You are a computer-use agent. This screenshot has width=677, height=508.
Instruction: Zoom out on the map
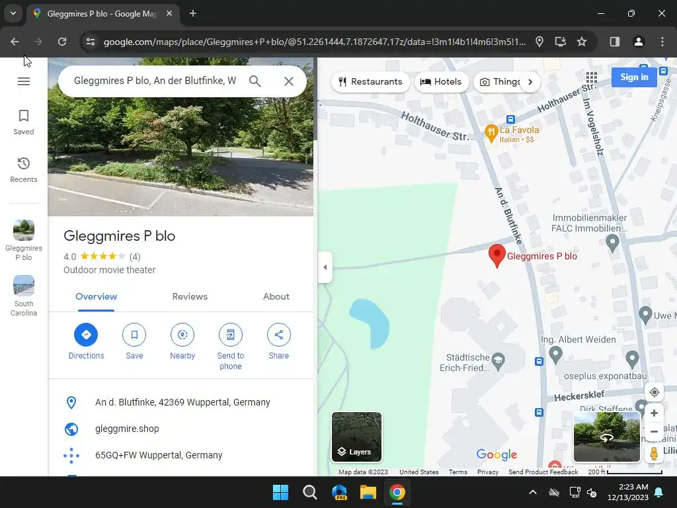click(654, 431)
